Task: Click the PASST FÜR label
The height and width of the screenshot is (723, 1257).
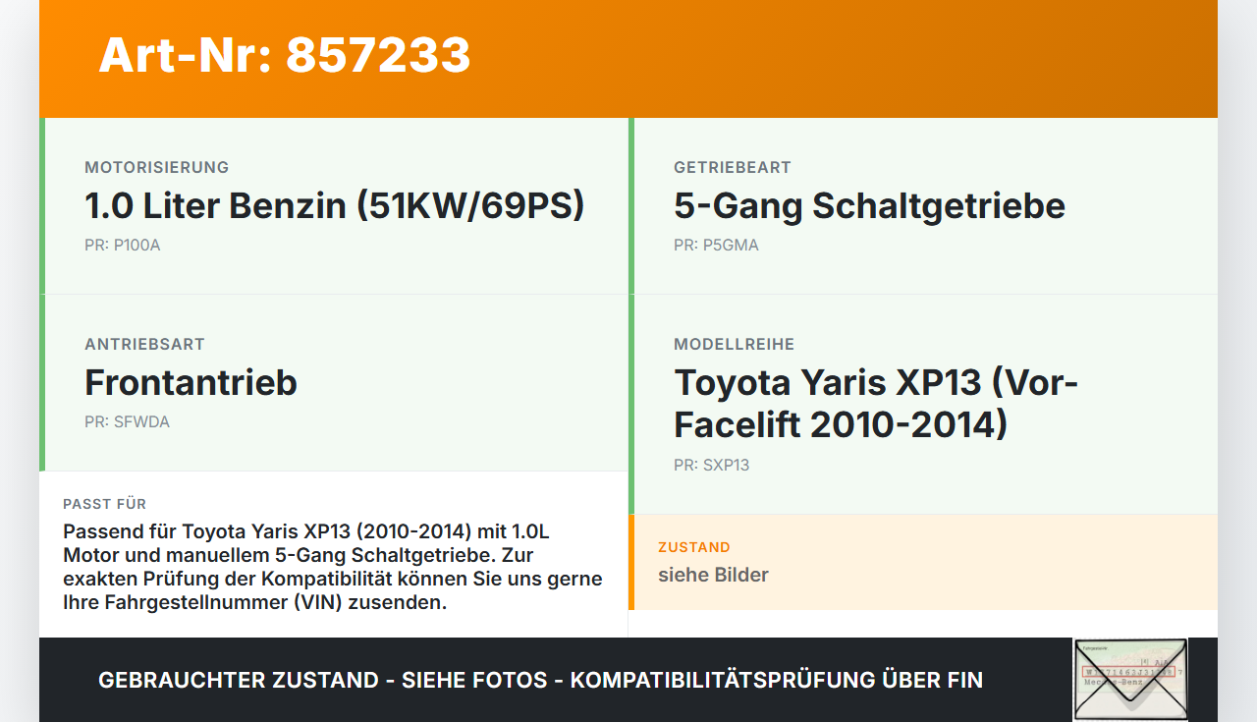Action: 105,504
